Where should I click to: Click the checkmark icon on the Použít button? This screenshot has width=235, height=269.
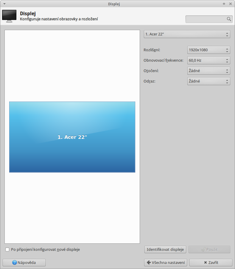click(x=203, y=250)
